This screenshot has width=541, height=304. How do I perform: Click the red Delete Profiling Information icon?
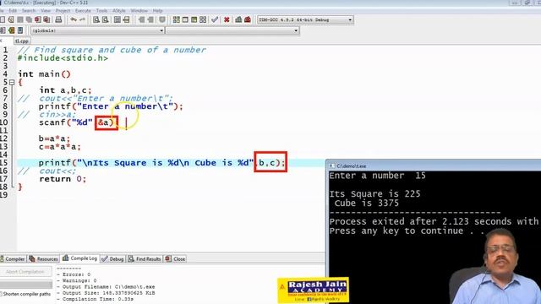(248, 19)
